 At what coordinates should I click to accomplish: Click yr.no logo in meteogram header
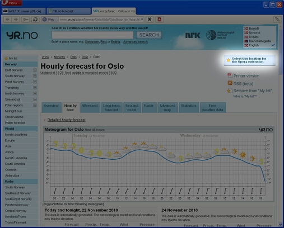pyautogui.click(x=266, y=130)
